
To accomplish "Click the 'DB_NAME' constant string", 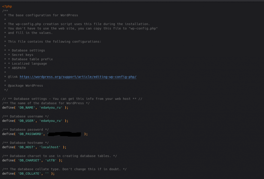I will tap(27, 108).
